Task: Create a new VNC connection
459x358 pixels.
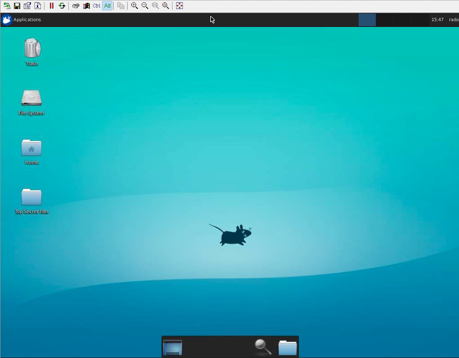Action: [x=7, y=6]
